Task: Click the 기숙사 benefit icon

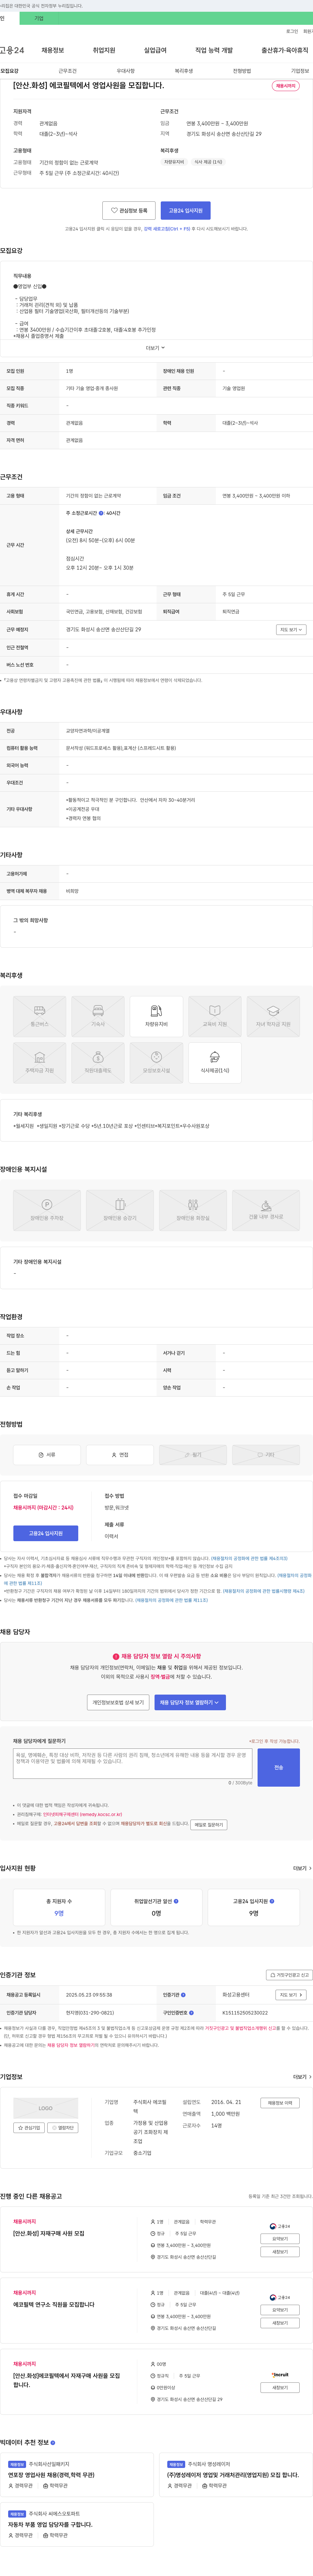Action: point(98,1016)
